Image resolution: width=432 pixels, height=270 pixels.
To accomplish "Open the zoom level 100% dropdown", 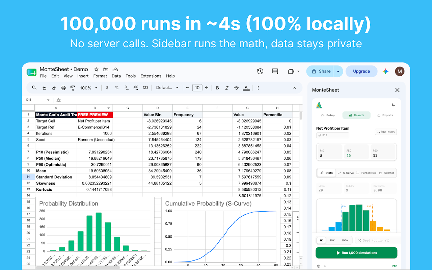I will 89,88.
